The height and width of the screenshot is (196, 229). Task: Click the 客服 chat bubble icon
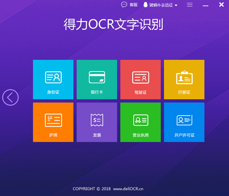click(x=124, y=5)
